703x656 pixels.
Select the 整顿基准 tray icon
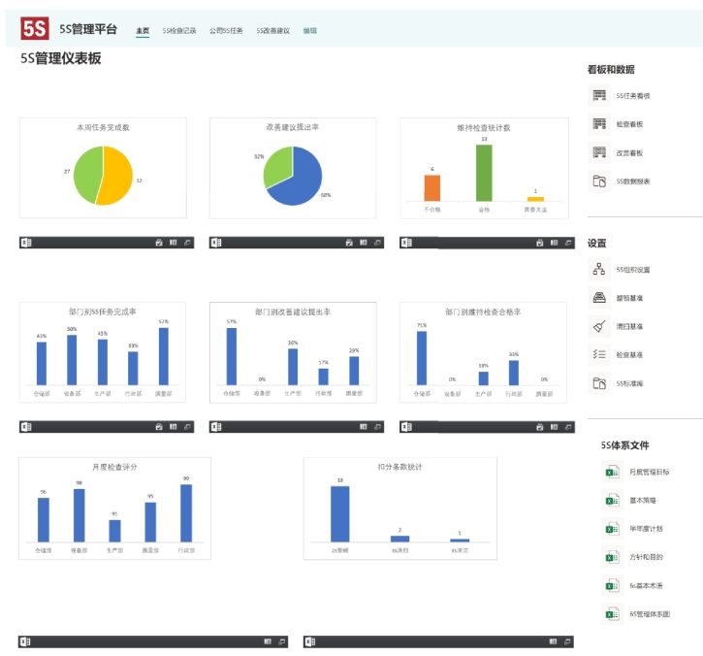[x=599, y=298]
